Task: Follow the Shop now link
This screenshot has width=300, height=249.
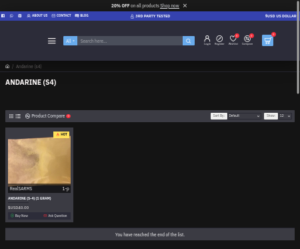Action: 169,6
